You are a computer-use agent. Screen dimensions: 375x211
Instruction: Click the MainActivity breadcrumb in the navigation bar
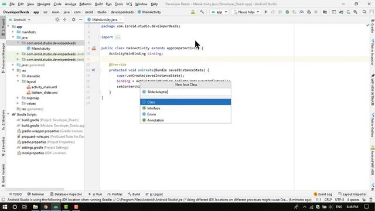click(149, 12)
